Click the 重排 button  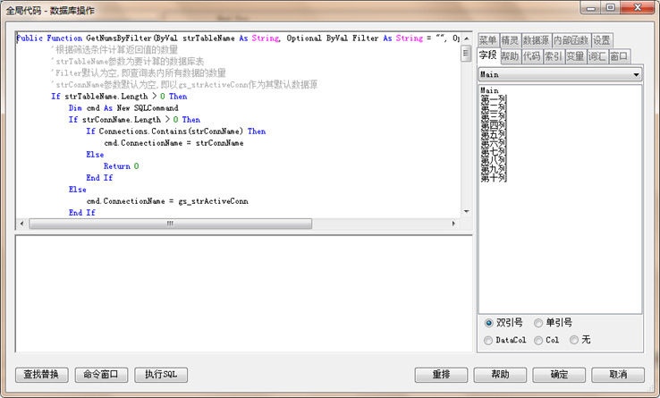441,375
